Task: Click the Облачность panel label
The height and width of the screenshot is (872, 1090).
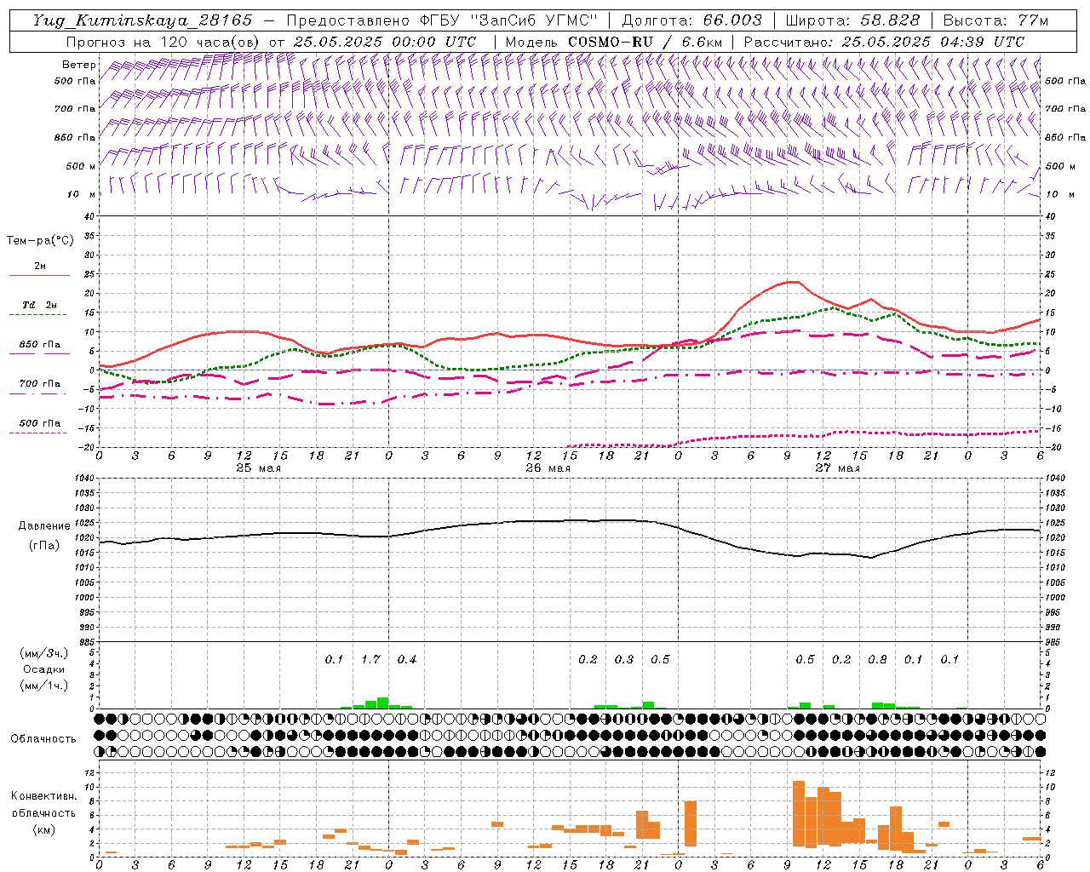Action: [x=43, y=738]
